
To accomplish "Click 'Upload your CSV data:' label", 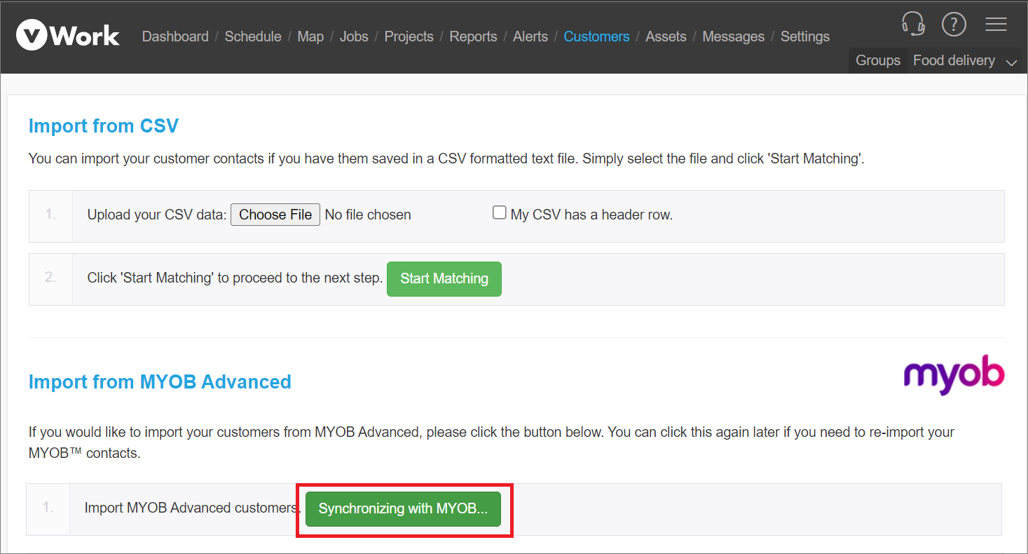I will click(x=157, y=215).
